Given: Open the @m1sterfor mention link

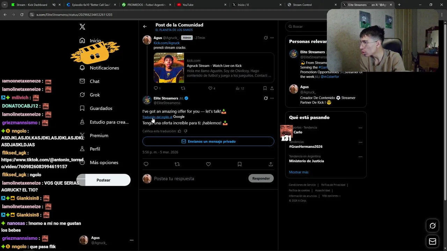Looking at the screenshot, I should pos(330,77).
